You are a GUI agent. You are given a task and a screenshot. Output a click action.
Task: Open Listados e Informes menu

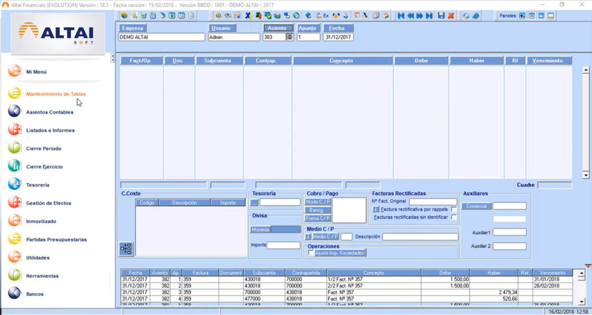click(x=50, y=130)
